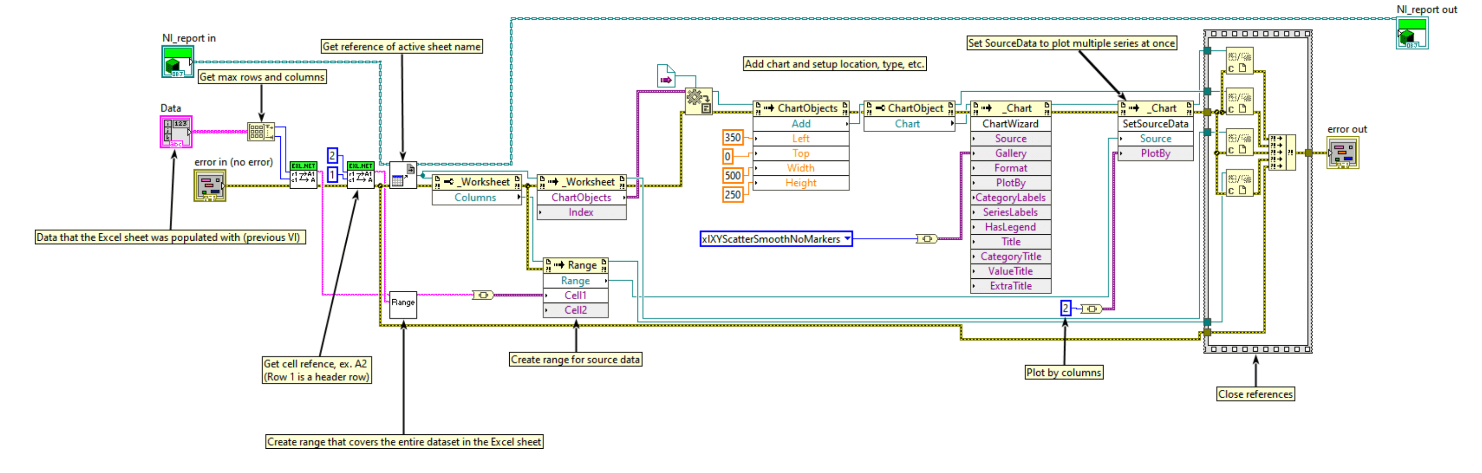The image size is (1482, 473).
Task: Click the second Close Reference node
Action: 1239,101
